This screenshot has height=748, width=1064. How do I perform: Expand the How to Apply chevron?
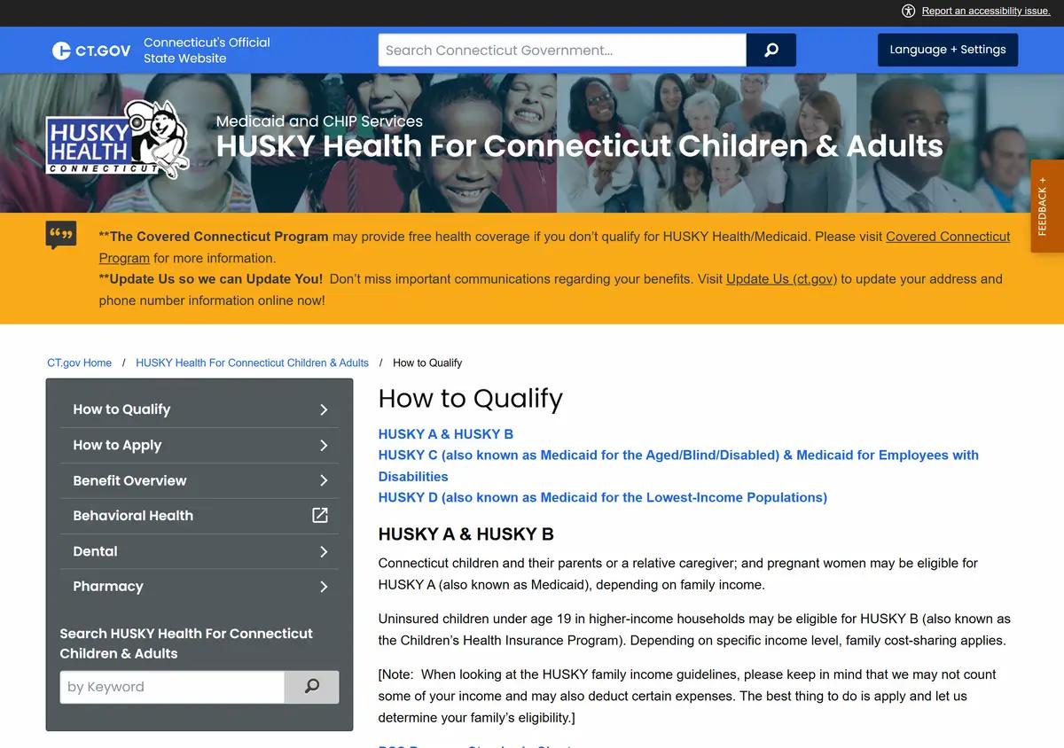[324, 445]
